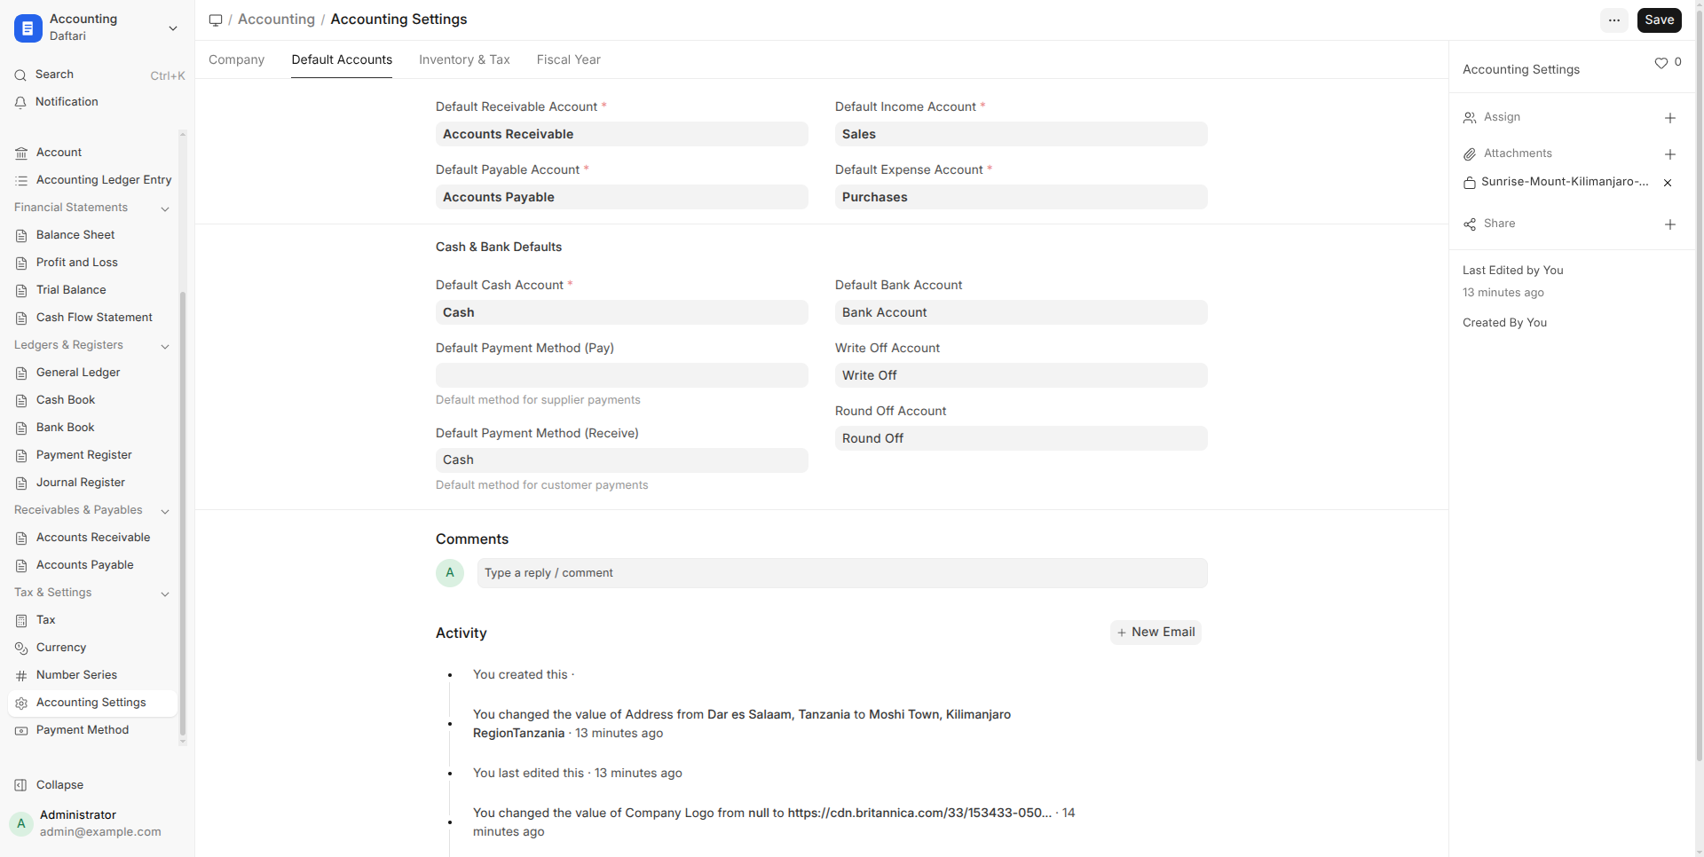Share document with Share plus icon

click(x=1669, y=224)
